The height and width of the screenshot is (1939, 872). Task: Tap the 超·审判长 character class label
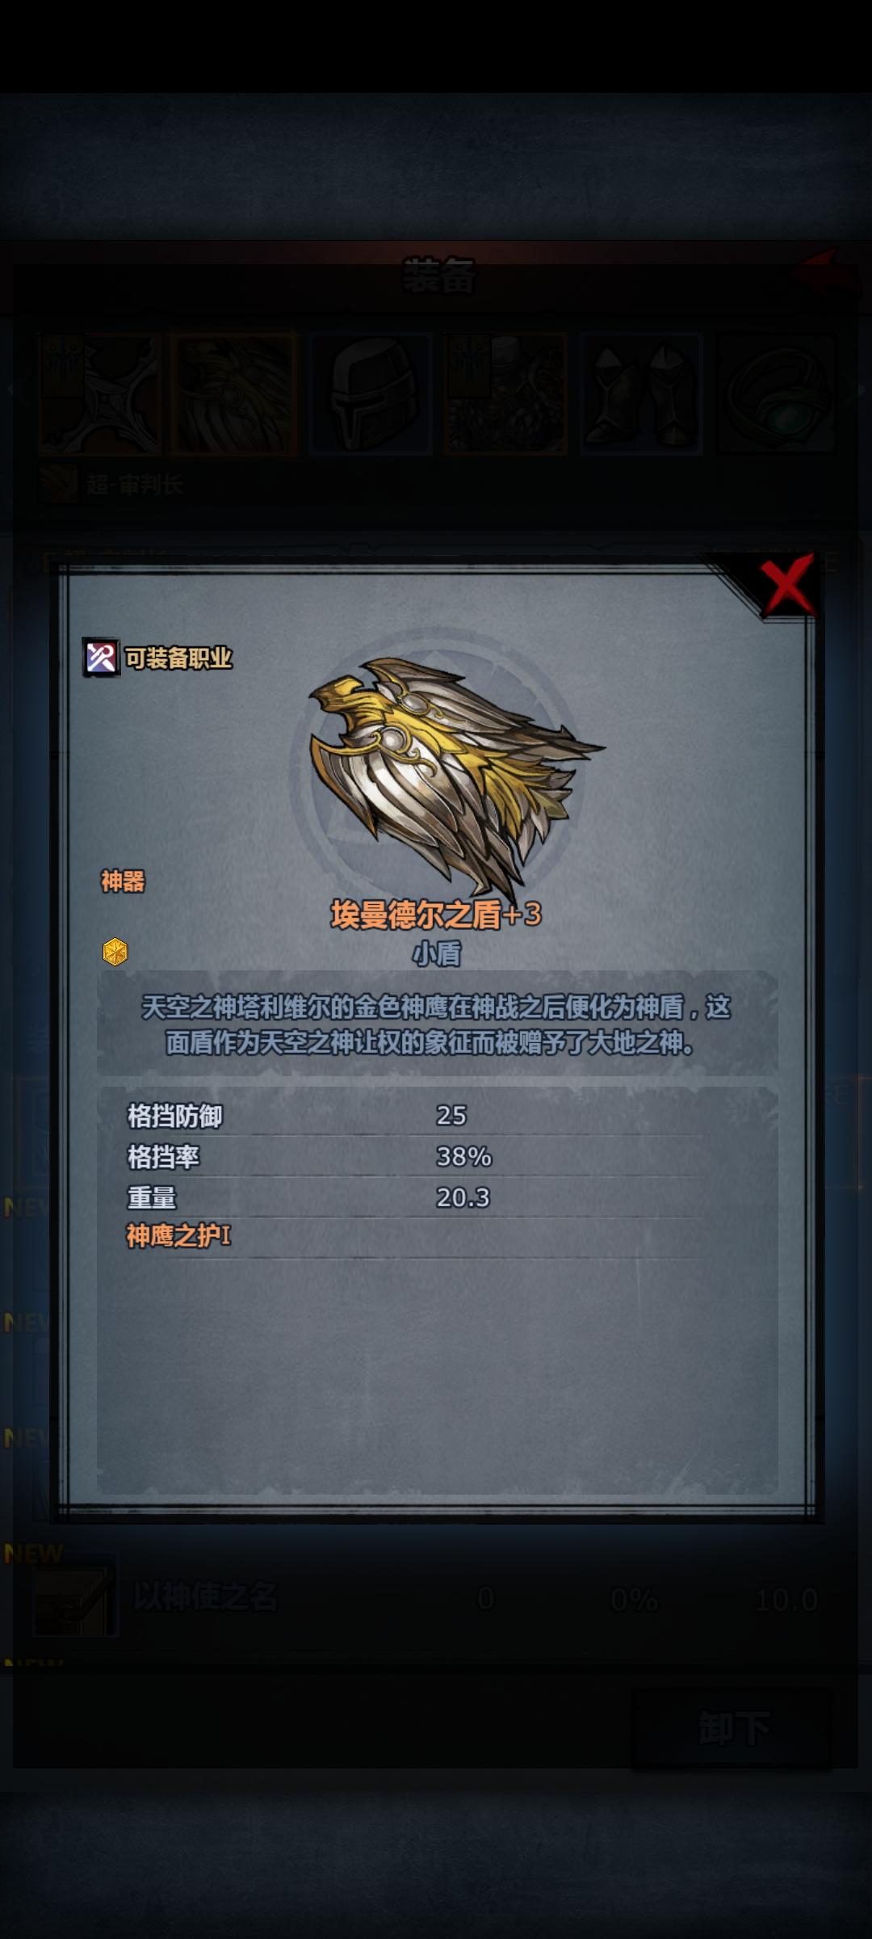(135, 485)
